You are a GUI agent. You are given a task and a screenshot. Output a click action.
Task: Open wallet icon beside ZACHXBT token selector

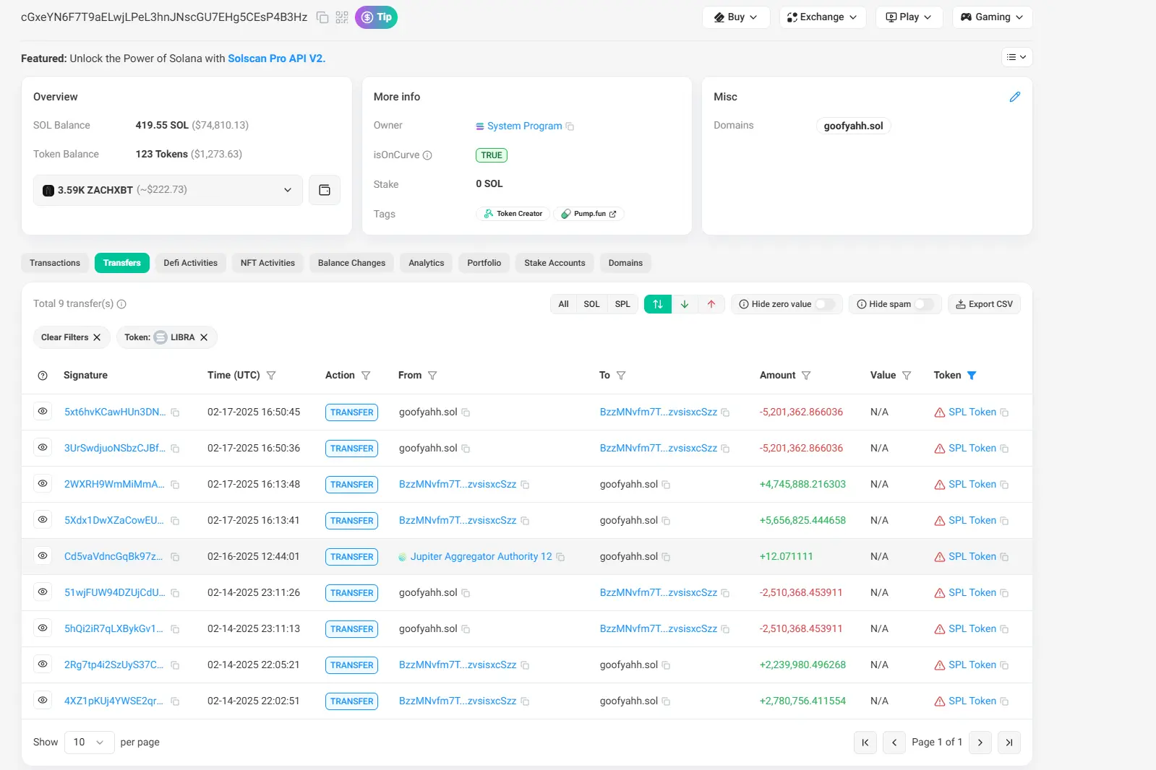[325, 190]
